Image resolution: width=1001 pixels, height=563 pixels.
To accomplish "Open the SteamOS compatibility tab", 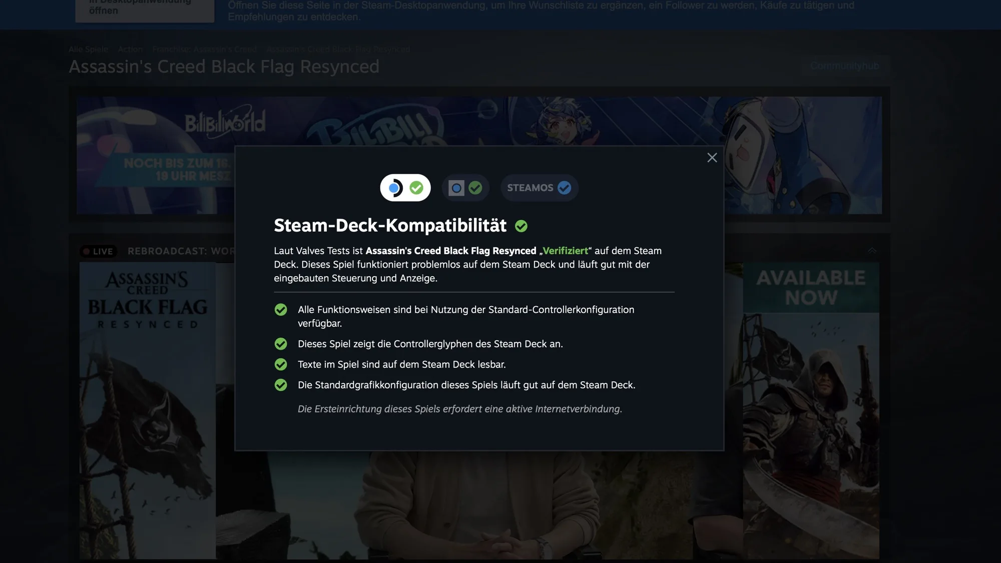I will pos(539,188).
